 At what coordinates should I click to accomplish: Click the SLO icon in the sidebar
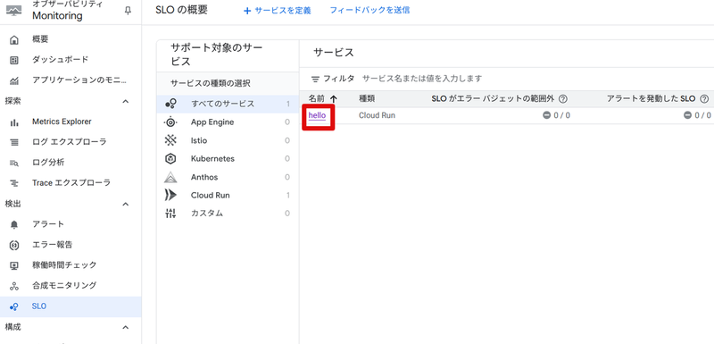tap(14, 306)
